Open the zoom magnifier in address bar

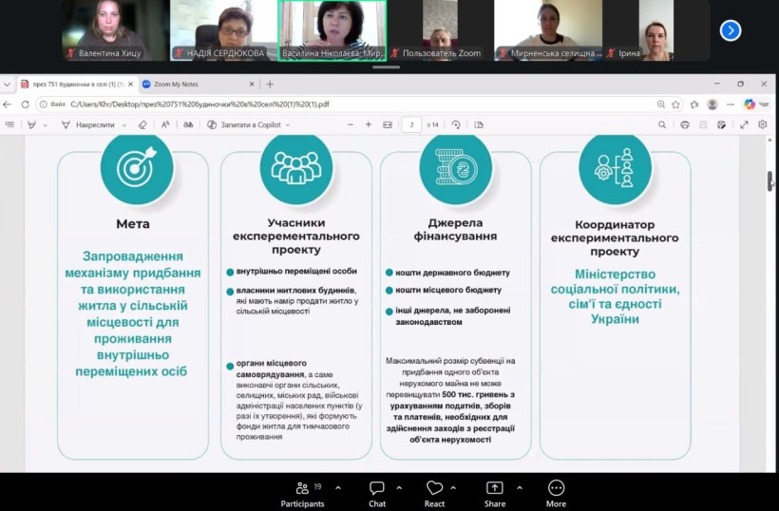point(661,104)
